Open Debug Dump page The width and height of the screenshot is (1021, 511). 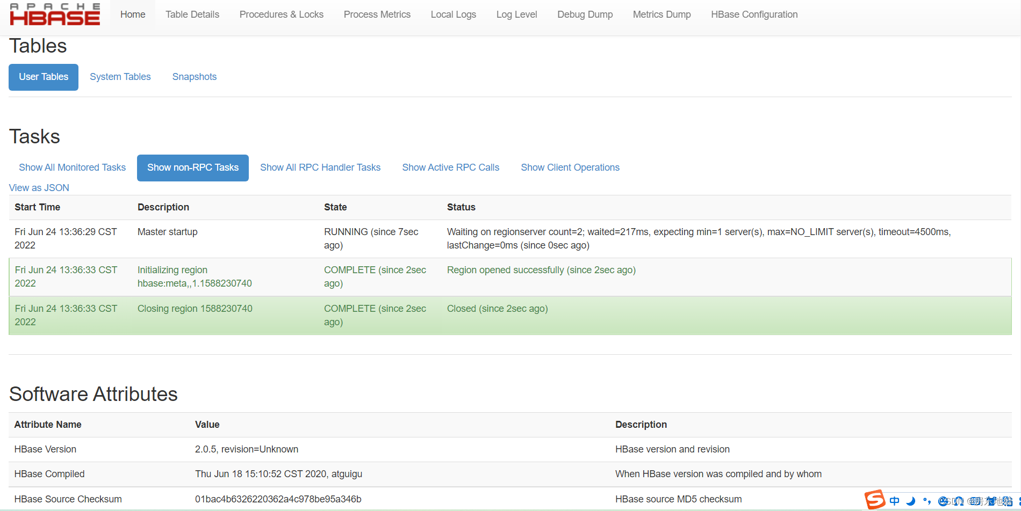585,14
